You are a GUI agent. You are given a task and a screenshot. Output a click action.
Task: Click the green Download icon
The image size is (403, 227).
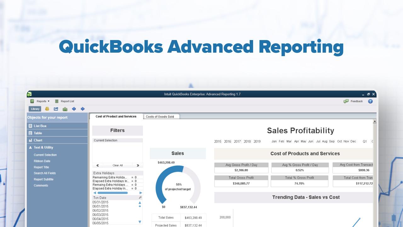pyautogui.click(x=65, y=108)
